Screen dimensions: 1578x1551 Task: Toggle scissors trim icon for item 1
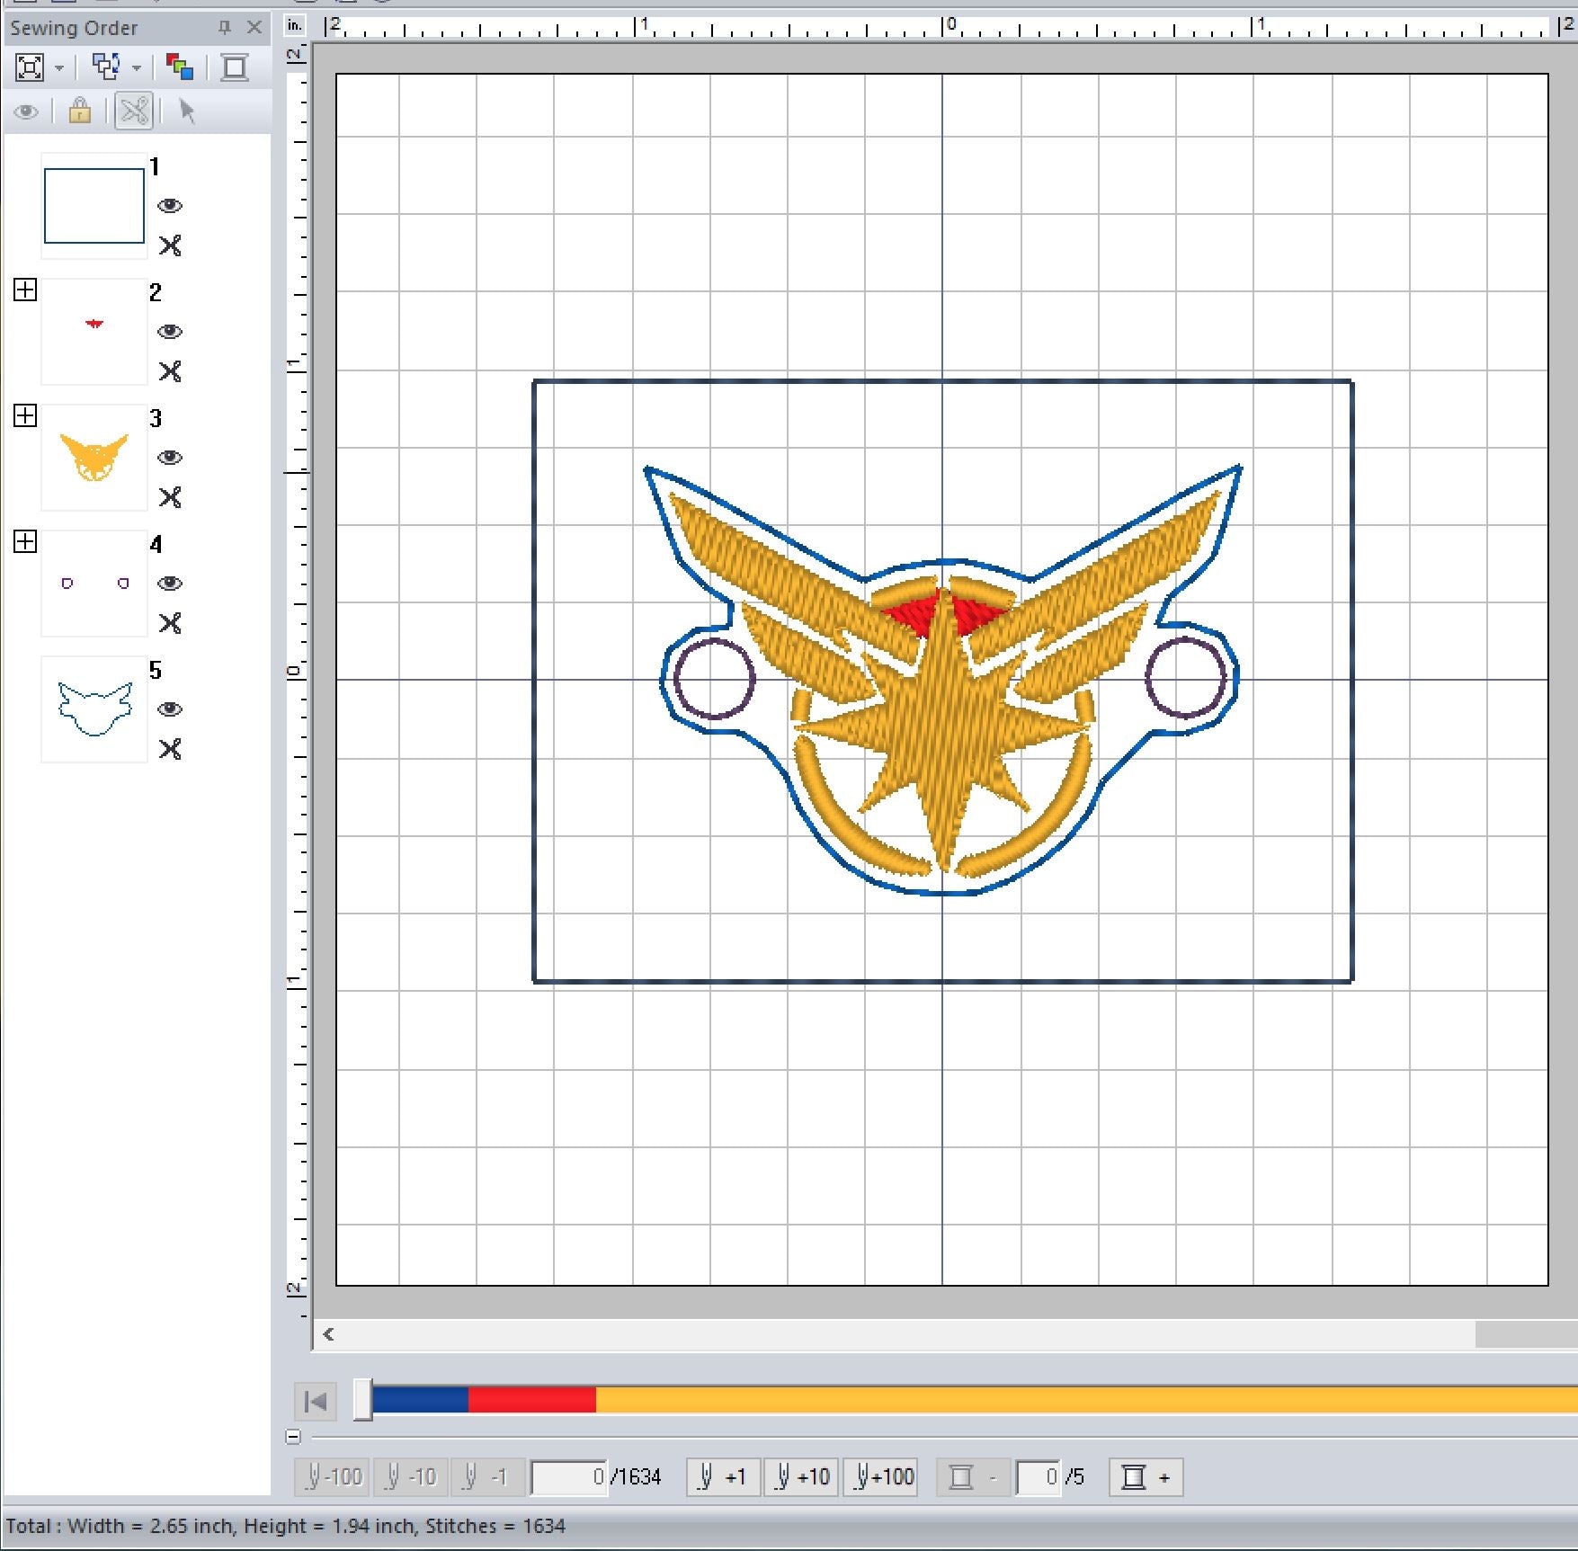click(170, 245)
